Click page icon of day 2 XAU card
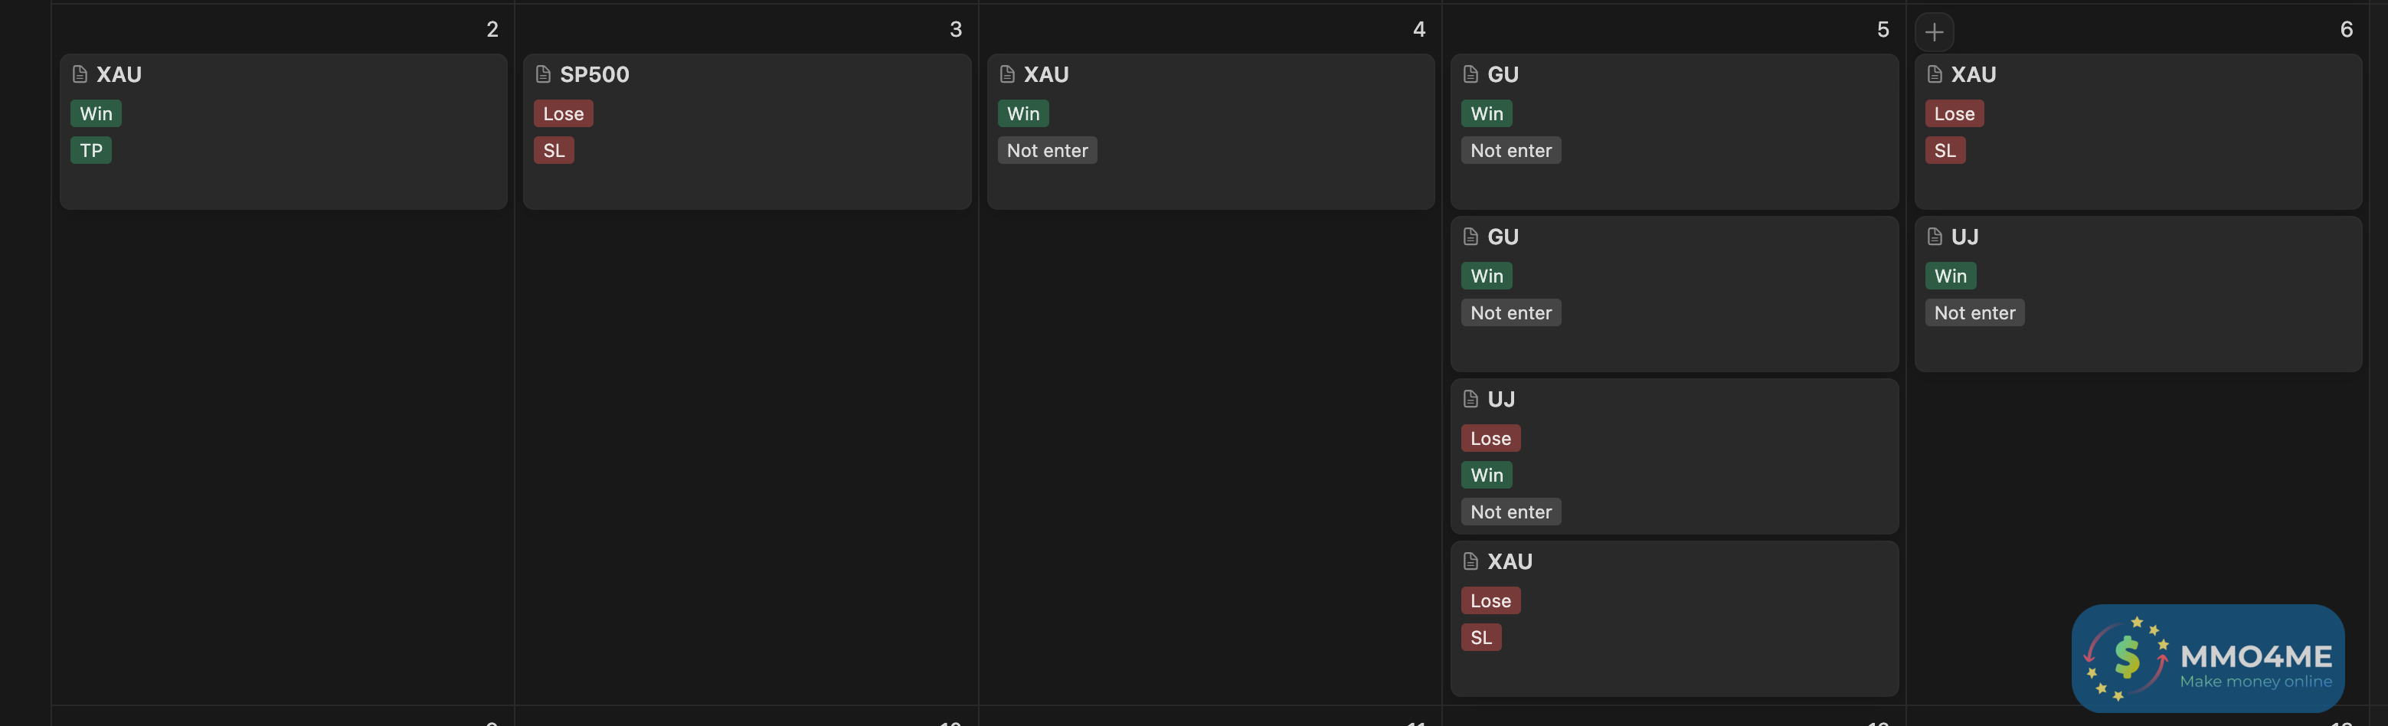Viewport: 2388px width, 726px height. pos(80,74)
